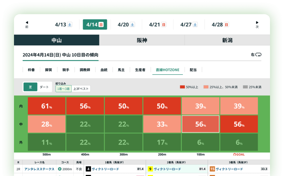Click the 61% inner 500m heatmap cell
Image resolution: width=284 pixels, height=176 pixels.
47,106
